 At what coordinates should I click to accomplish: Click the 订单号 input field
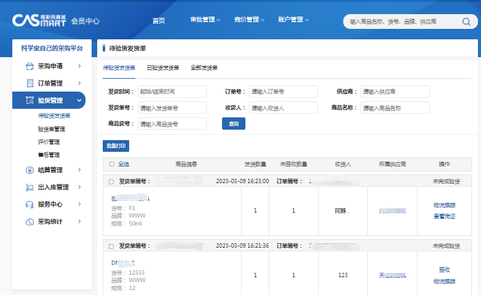[283, 92]
